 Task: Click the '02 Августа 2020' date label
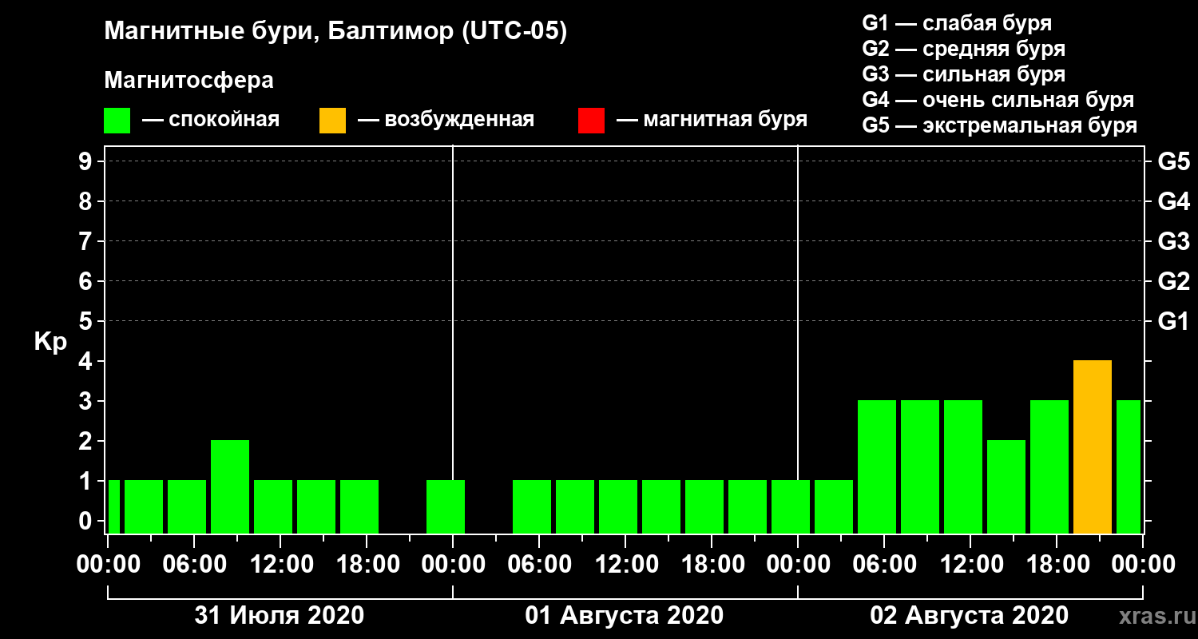pyautogui.click(x=970, y=615)
